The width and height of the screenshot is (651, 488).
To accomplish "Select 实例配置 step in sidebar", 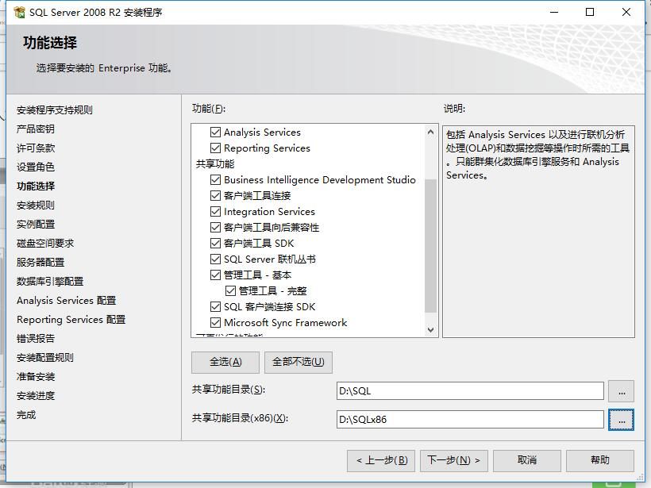I will click(35, 225).
